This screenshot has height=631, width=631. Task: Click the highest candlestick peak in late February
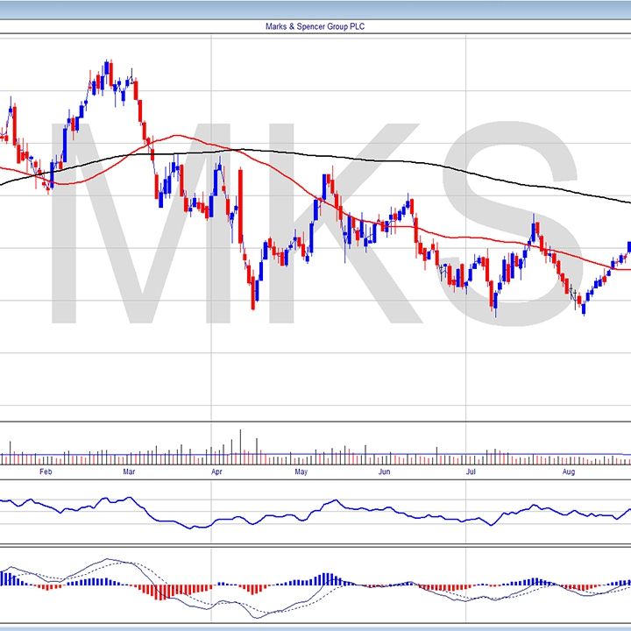[x=107, y=65]
